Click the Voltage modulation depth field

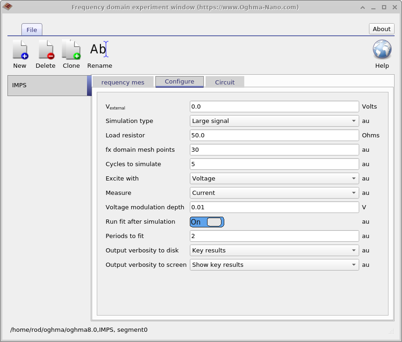point(274,207)
